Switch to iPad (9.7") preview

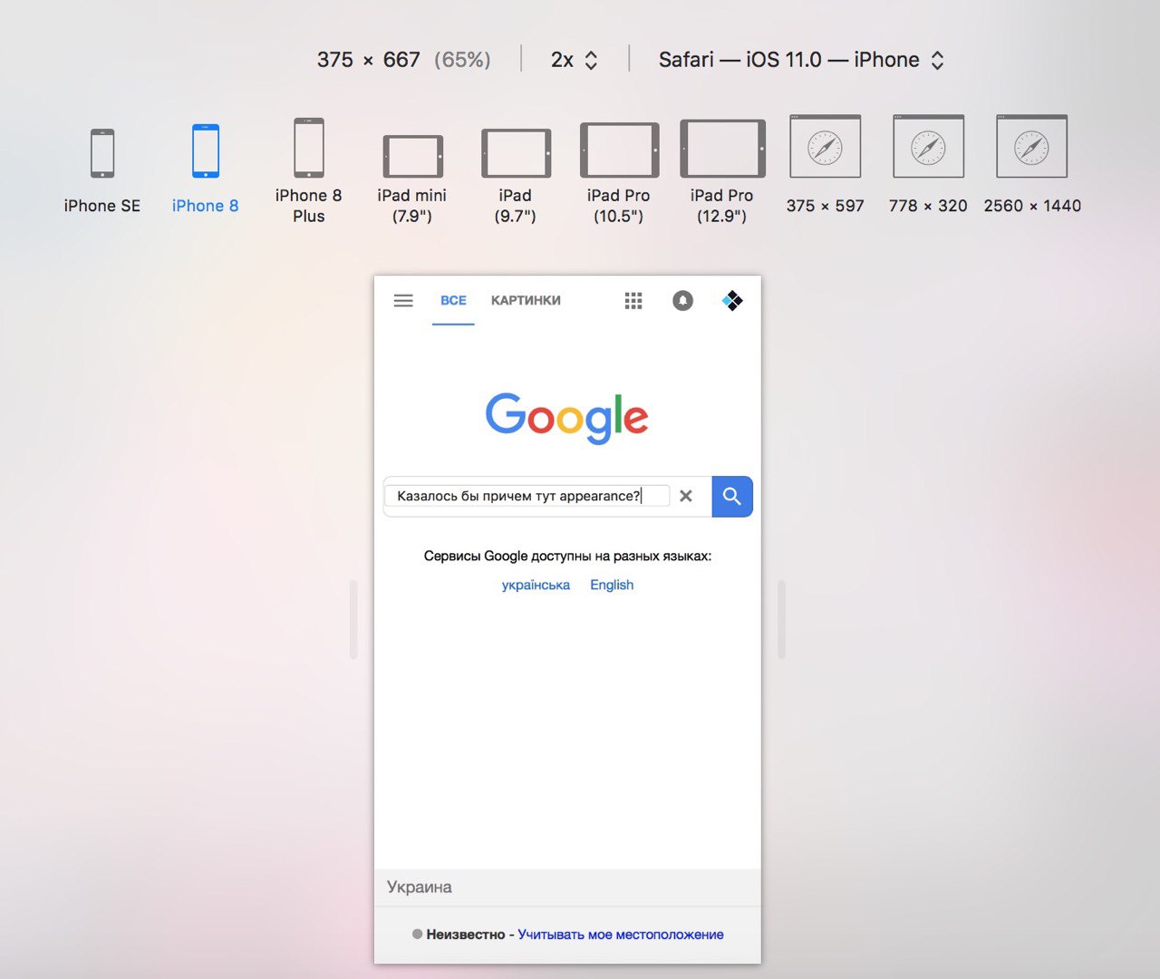[516, 153]
